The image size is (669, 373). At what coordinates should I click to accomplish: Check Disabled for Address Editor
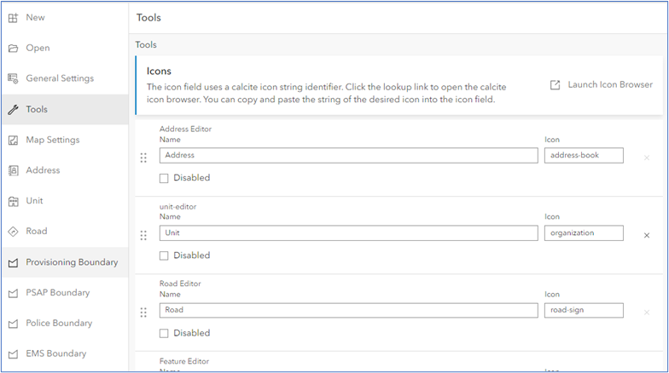click(x=164, y=178)
